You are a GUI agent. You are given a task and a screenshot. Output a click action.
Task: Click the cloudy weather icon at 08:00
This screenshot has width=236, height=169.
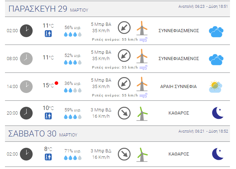pyautogui.click(x=216, y=59)
